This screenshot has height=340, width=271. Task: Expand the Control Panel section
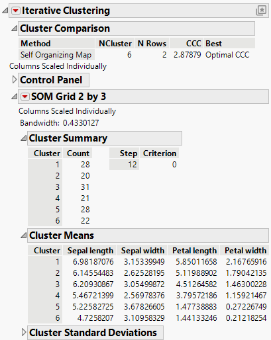pos(14,80)
